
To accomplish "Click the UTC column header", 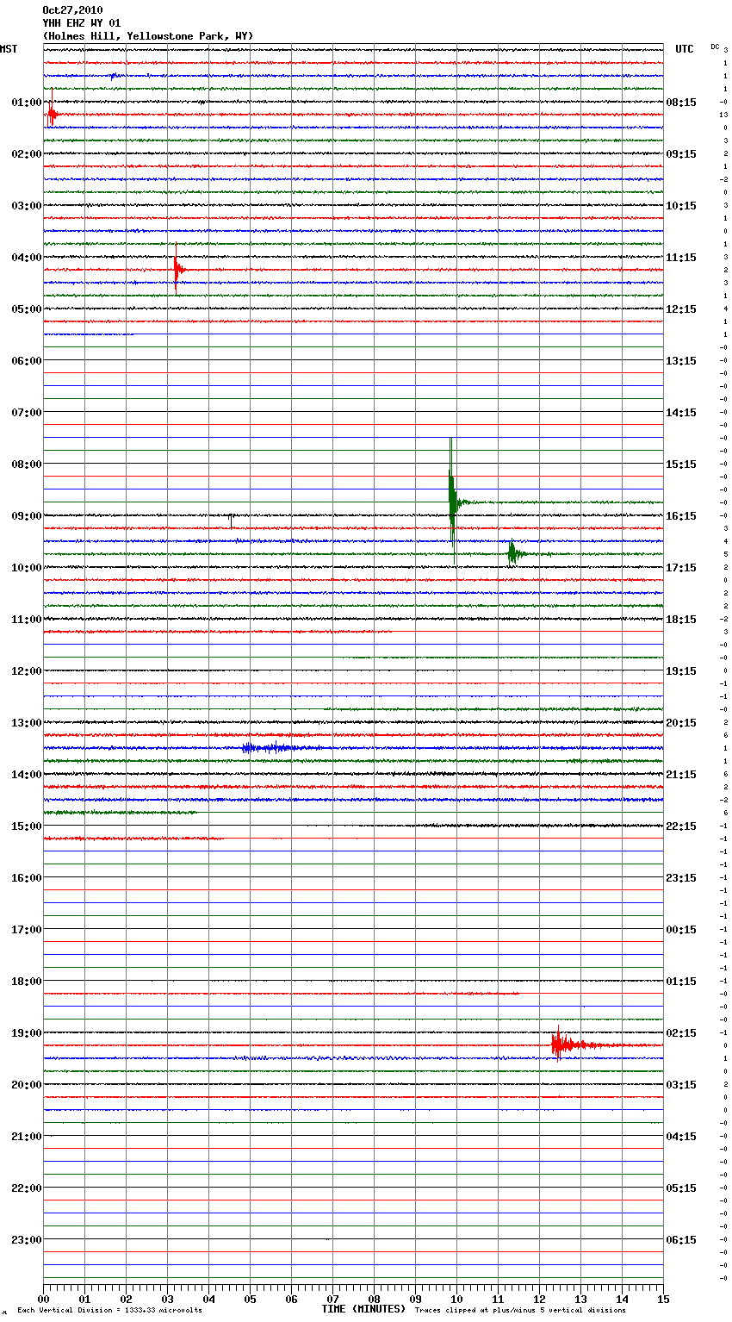I will click(685, 49).
